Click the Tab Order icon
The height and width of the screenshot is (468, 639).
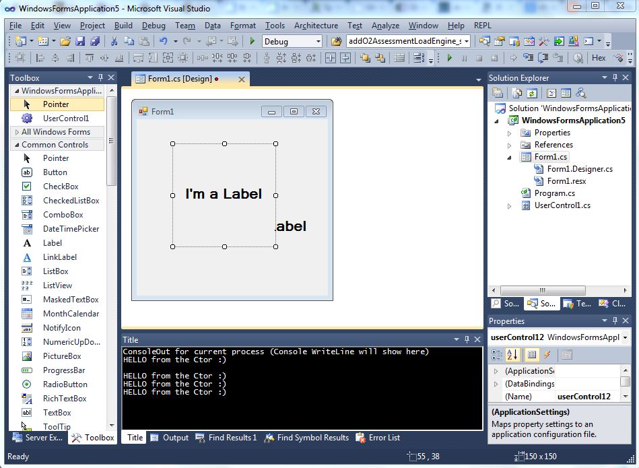(x=419, y=58)
